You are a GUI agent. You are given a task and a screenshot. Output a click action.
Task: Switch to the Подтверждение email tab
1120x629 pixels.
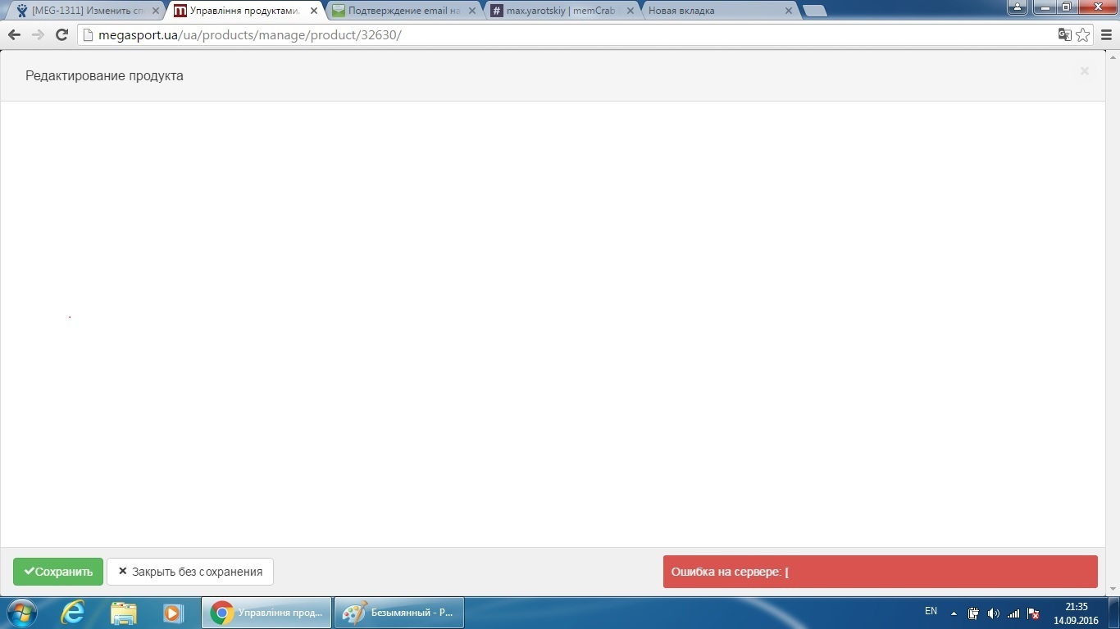point(403,11)
